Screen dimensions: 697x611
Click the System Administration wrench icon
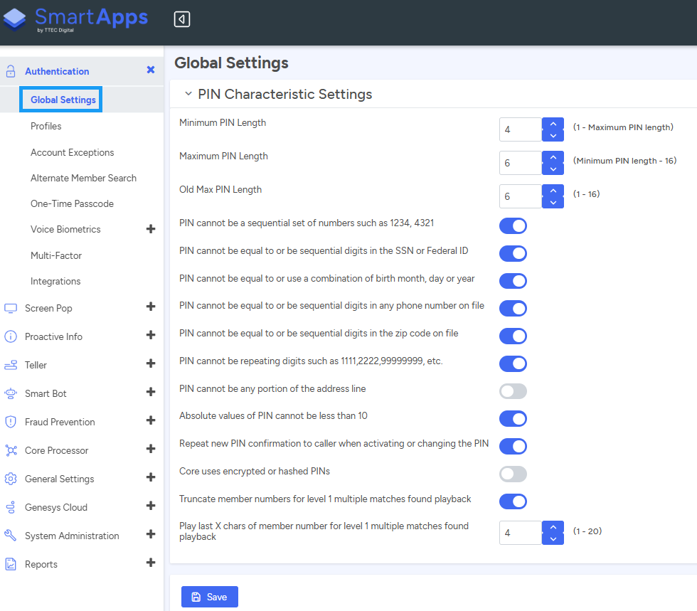(x=11, y=536)
